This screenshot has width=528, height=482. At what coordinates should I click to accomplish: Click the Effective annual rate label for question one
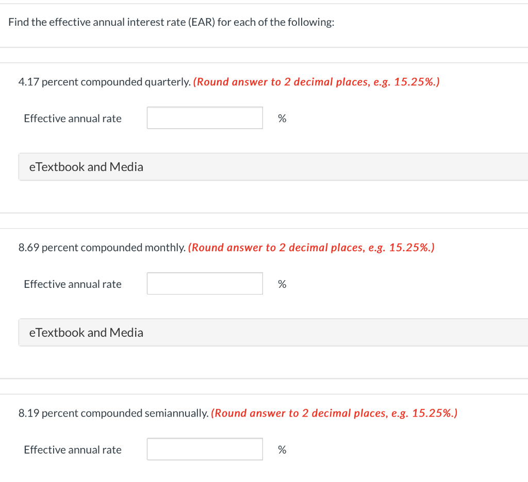pyautogui.click(x=72, y=118)
